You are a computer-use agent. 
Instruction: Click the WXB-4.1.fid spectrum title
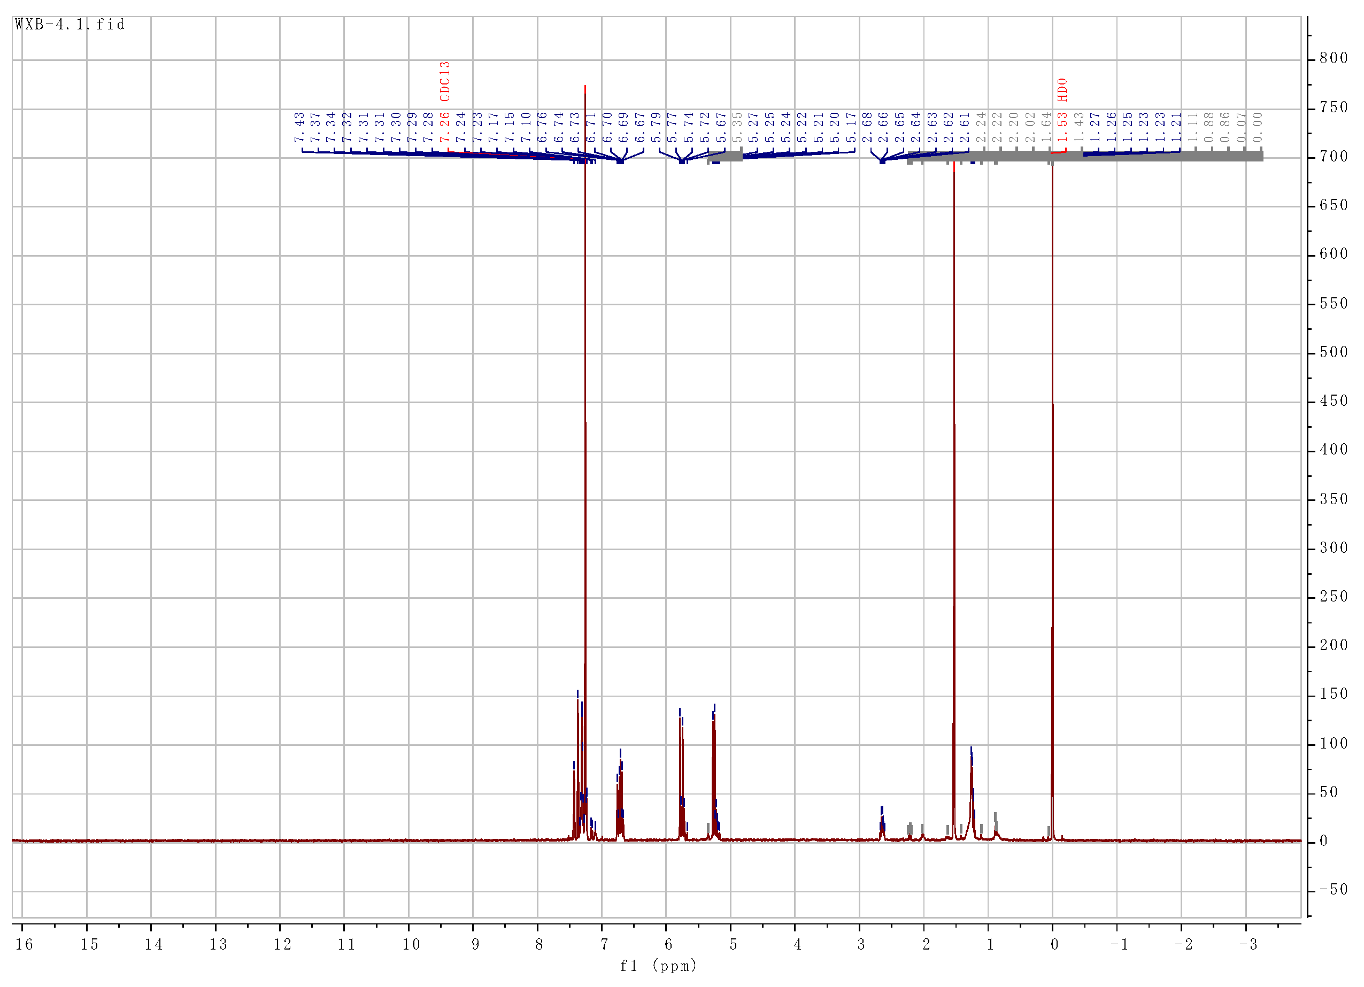point(70,25)
